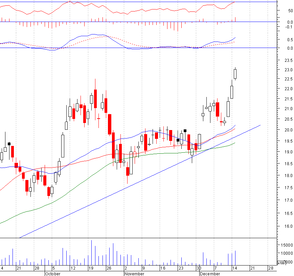Select the 17.0 price axis value
Image resolution: width=294 pixels, height=276 pixels.
288,200
